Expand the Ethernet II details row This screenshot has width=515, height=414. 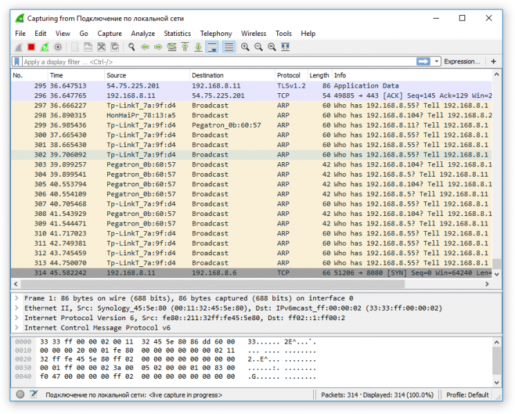tap(17, 308)
